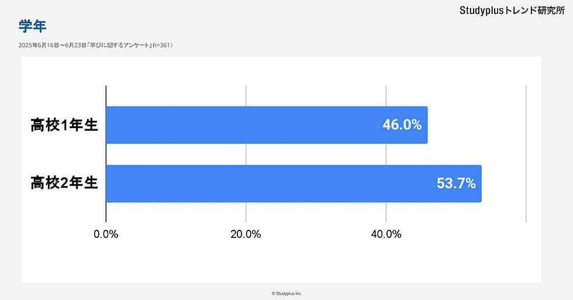This screenshot has width=573, height=300.
Task: Click the rightmost vertical gridline
Action: tap(526, 153)
